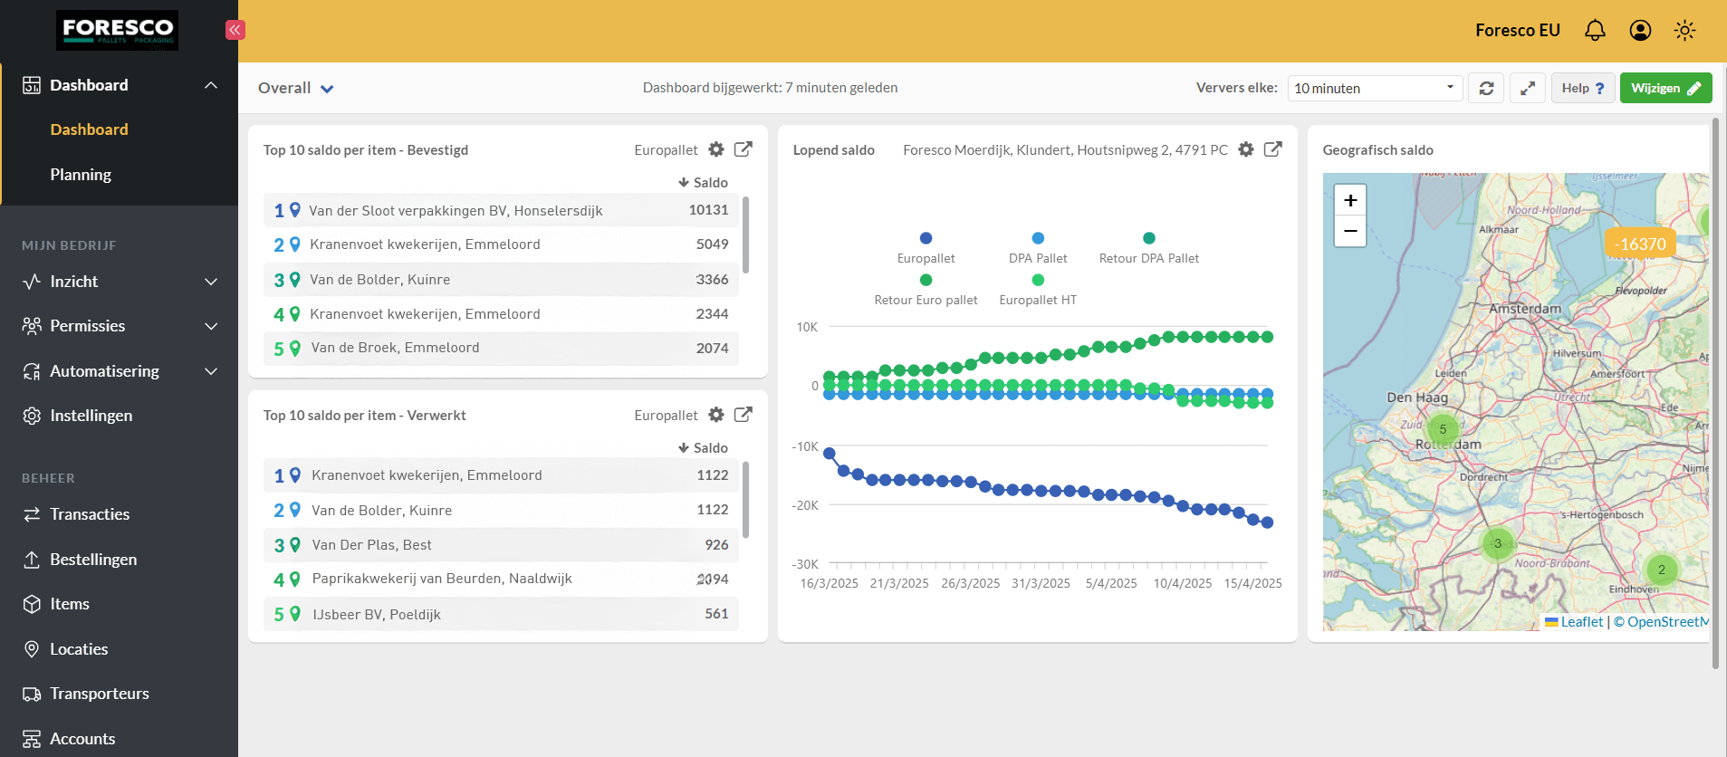The height and width of the screenshot is (757, 1727).
Task: Open the Locaties menu entry
Action: click(79, 649)
